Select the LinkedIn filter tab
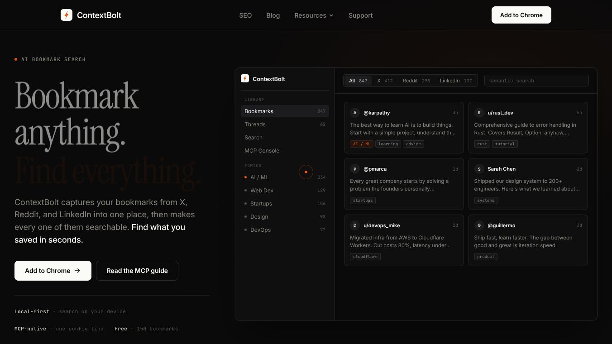Screen dimensions: 612x344 tap(456, 81)
